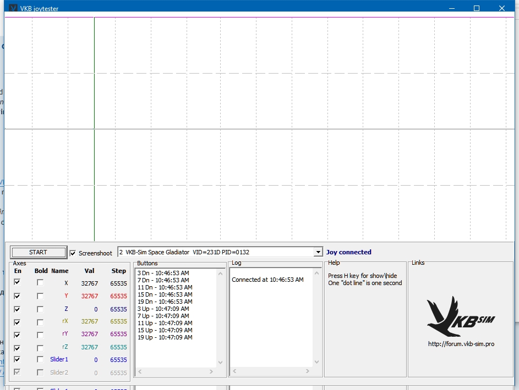
Task: Click the Buttons list scroll-up arrow
Action: click(221, 272)
